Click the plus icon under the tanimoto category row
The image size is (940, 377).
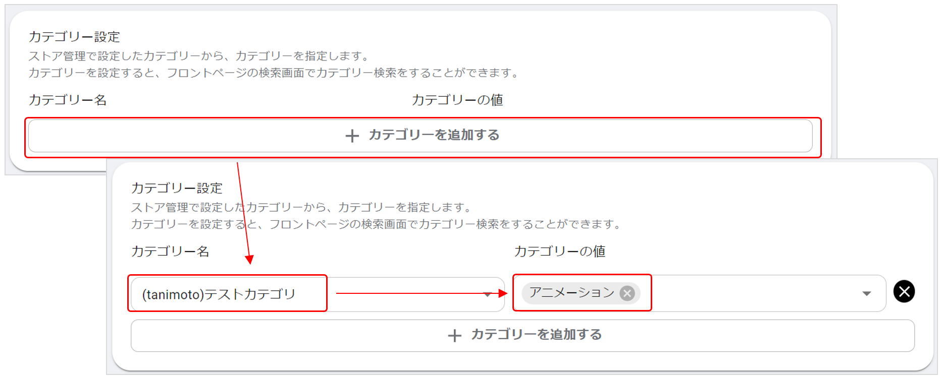454,336
